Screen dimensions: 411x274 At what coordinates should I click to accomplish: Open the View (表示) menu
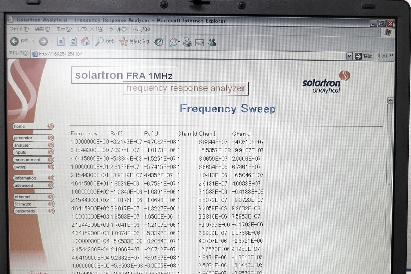pos(64,29)
